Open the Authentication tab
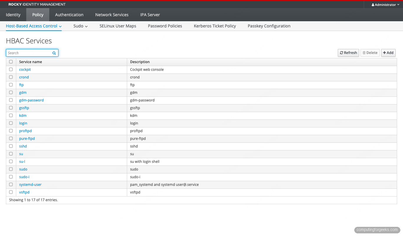This screenshot has height=236, width=403. (x=69, y=15)
